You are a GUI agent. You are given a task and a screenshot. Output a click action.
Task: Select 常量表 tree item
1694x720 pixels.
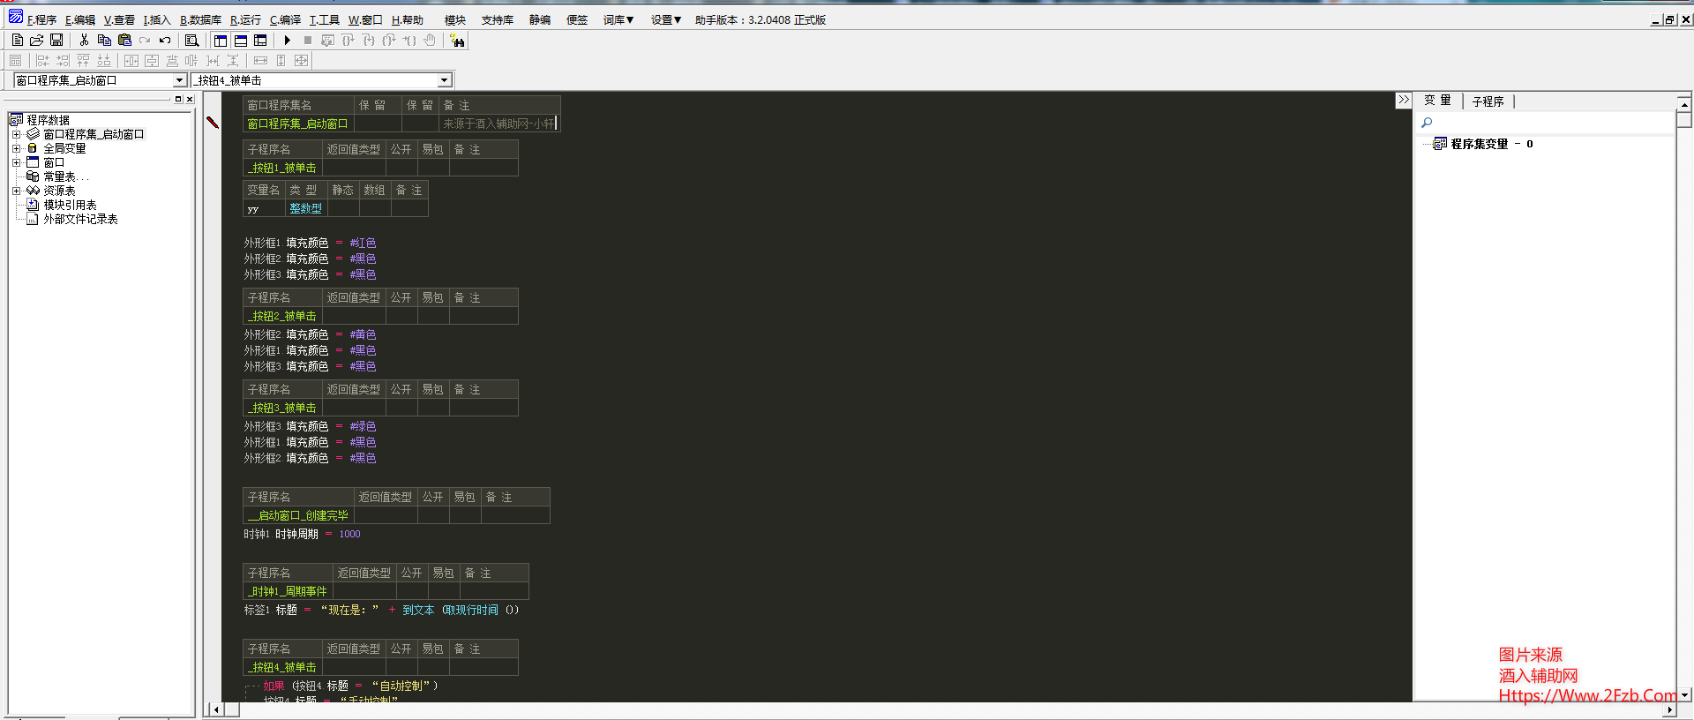[65, 176]
